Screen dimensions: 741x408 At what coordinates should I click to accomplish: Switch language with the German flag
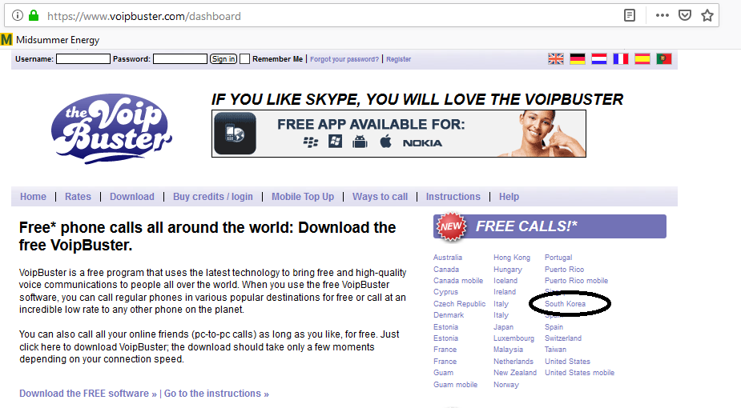[x=578, y=59]
